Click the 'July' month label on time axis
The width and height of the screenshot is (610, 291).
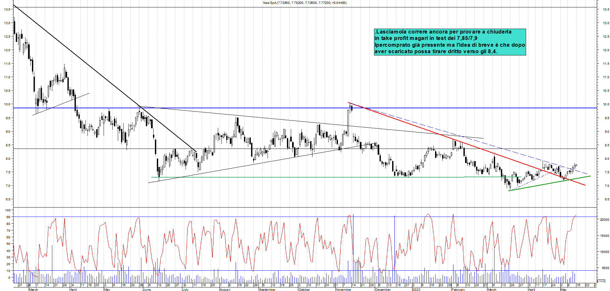click(x=186, y=289)
